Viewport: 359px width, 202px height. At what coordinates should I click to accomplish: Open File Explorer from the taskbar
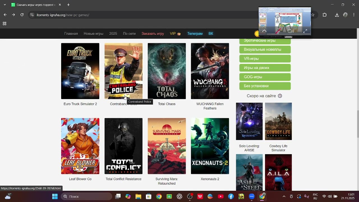click(x=138, y=196)
